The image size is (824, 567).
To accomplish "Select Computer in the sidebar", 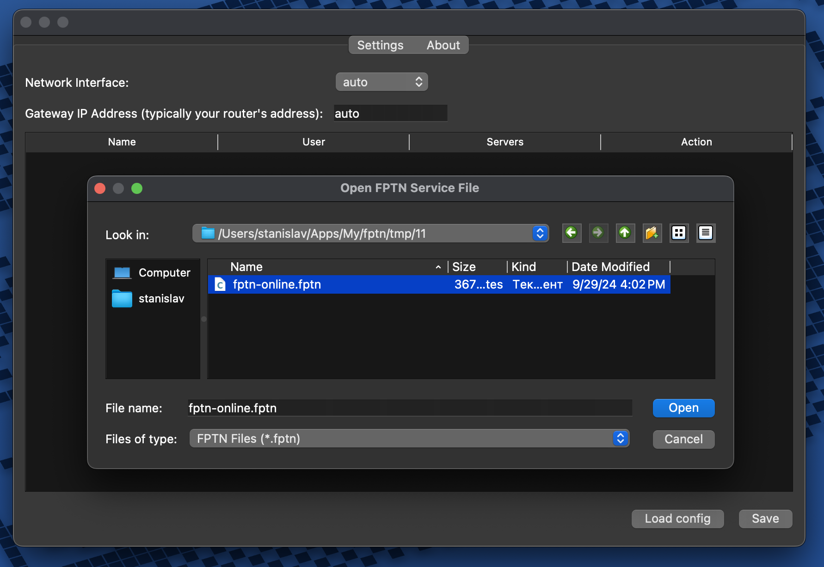I will (152, 273).
